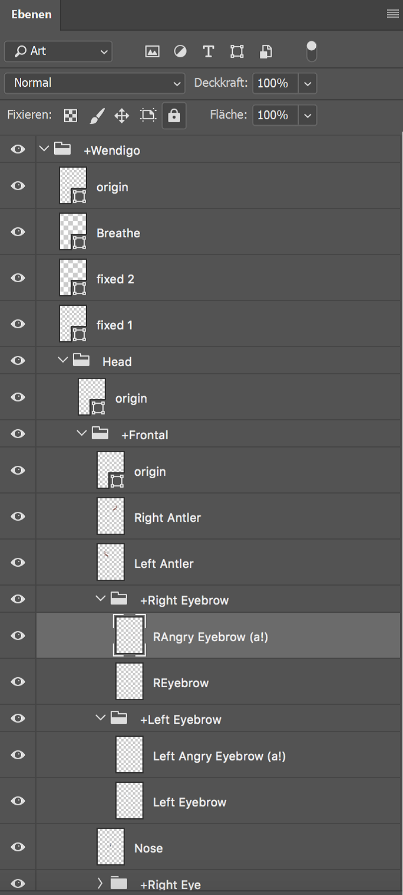Toggle visibility of the +Wendigo group

[18, 149]
